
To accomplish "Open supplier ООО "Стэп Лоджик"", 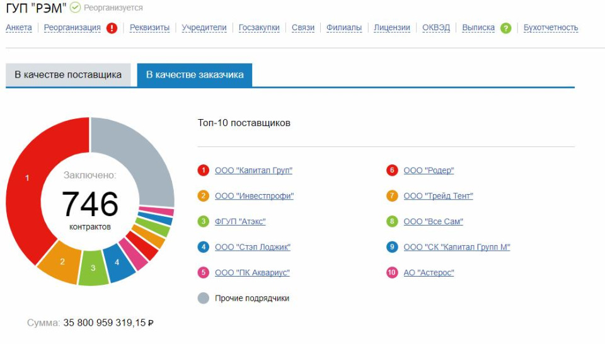I will 253,247.
